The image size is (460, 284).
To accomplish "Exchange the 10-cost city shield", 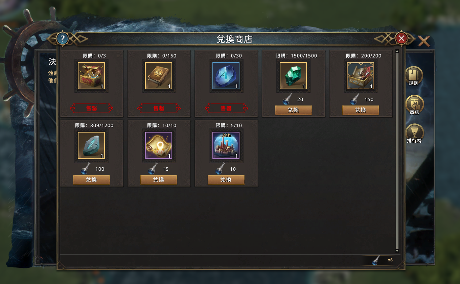I will [226, 180].
